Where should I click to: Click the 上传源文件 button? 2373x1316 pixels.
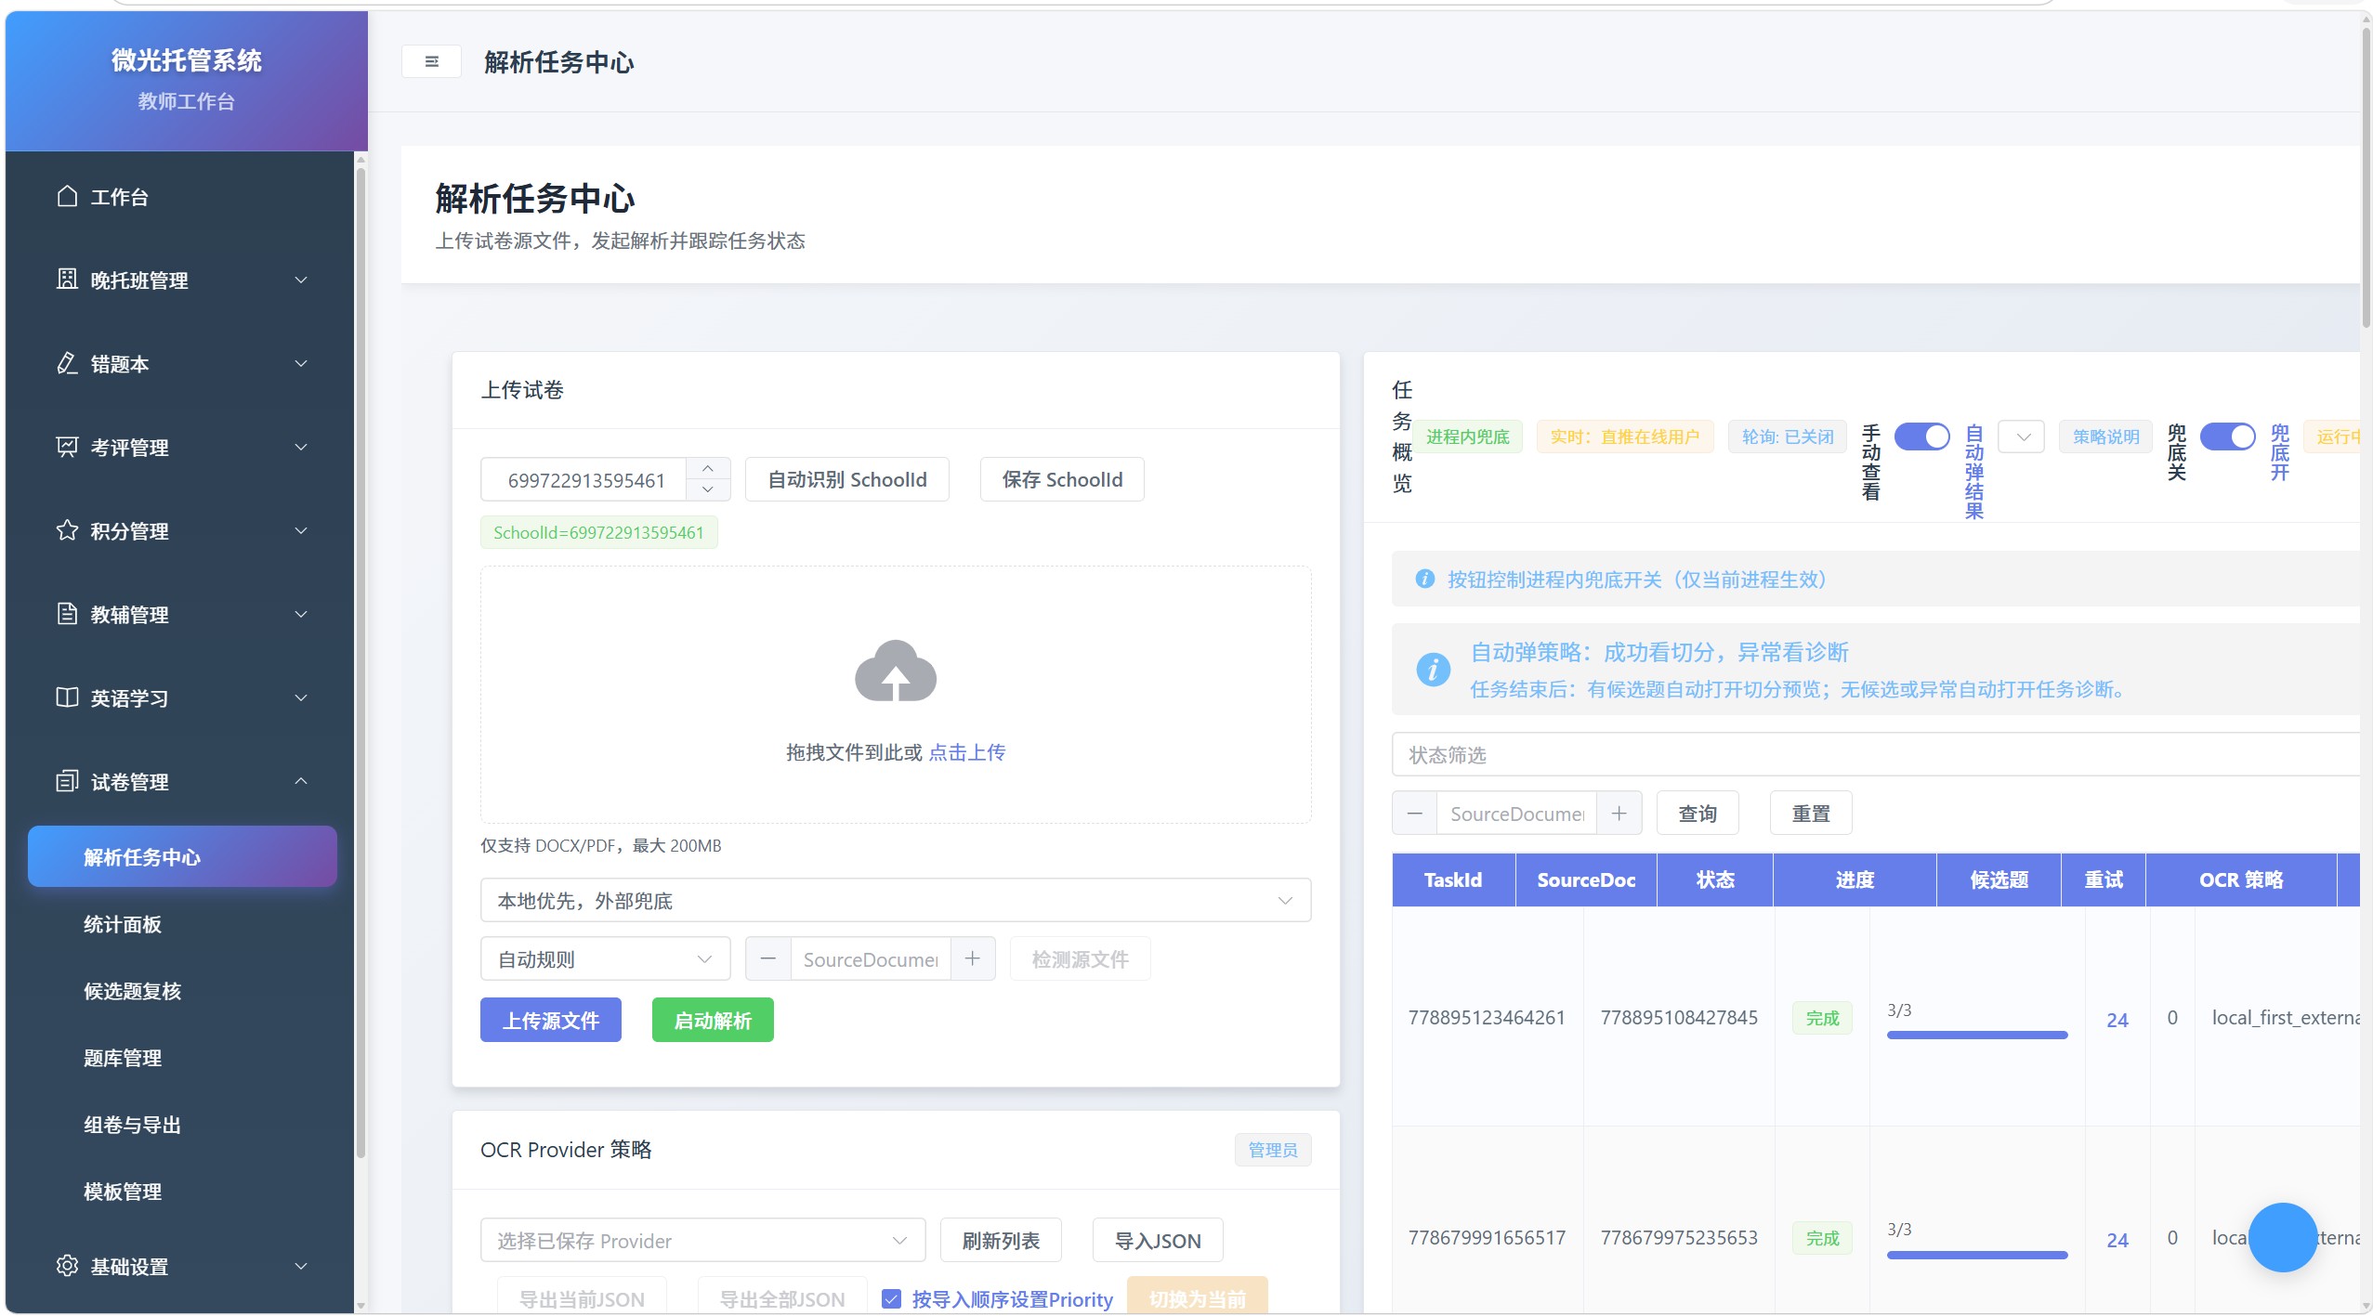coord(551,1020)
